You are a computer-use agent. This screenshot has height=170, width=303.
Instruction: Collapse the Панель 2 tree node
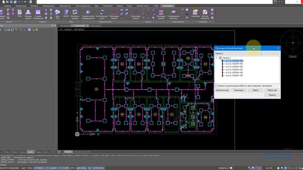click(x=216, y=58)
